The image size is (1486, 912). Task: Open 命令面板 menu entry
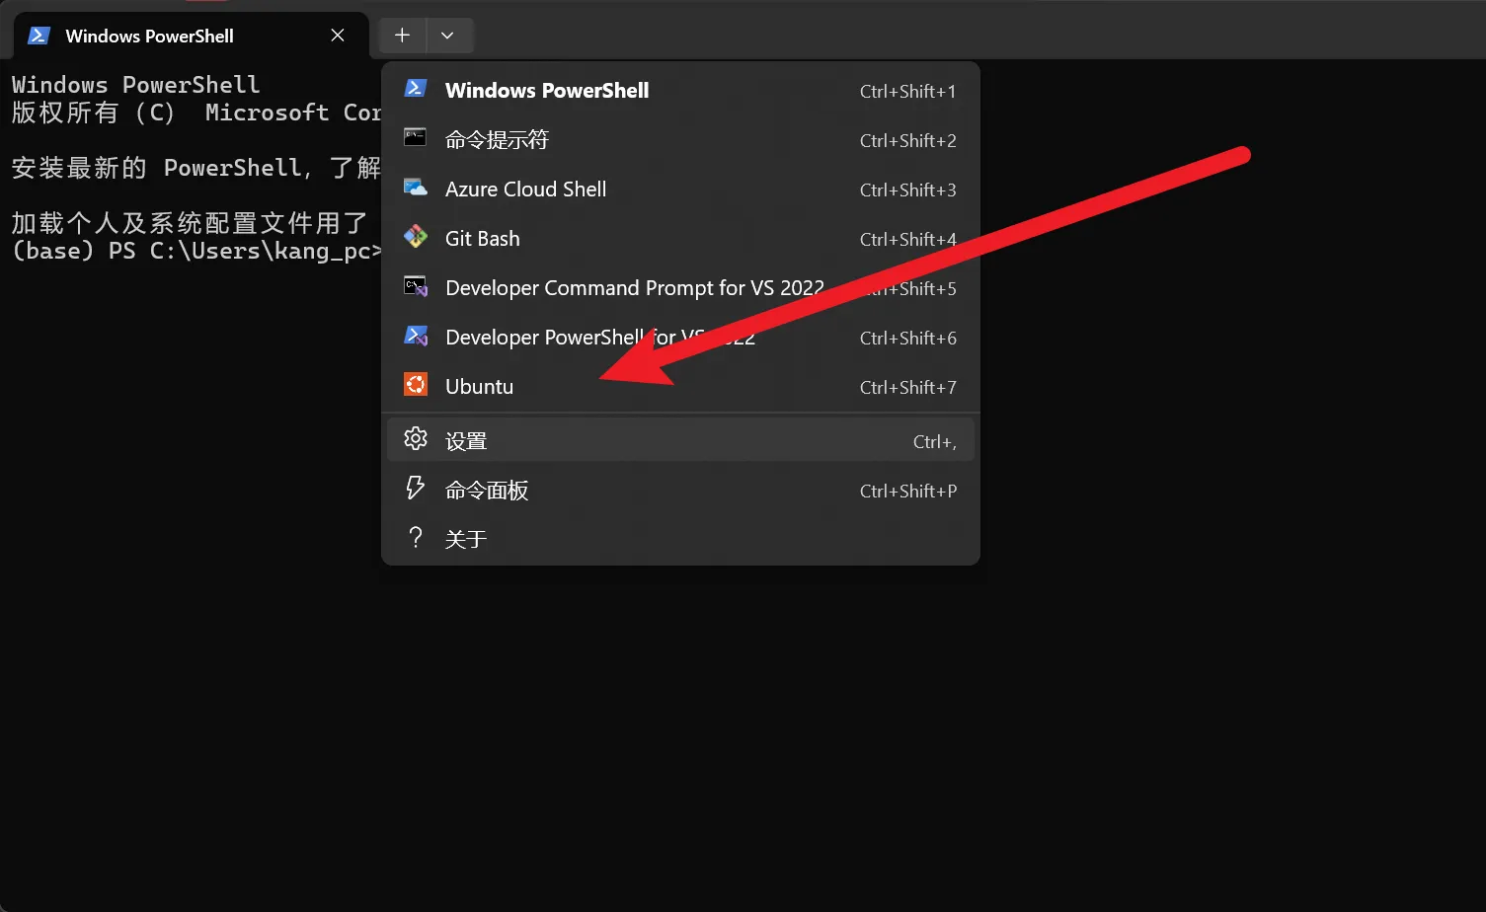680,491
